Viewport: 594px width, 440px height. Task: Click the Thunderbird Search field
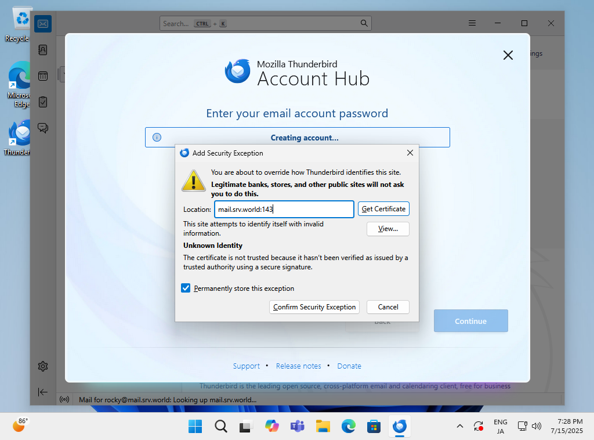[x=266, y=23]
